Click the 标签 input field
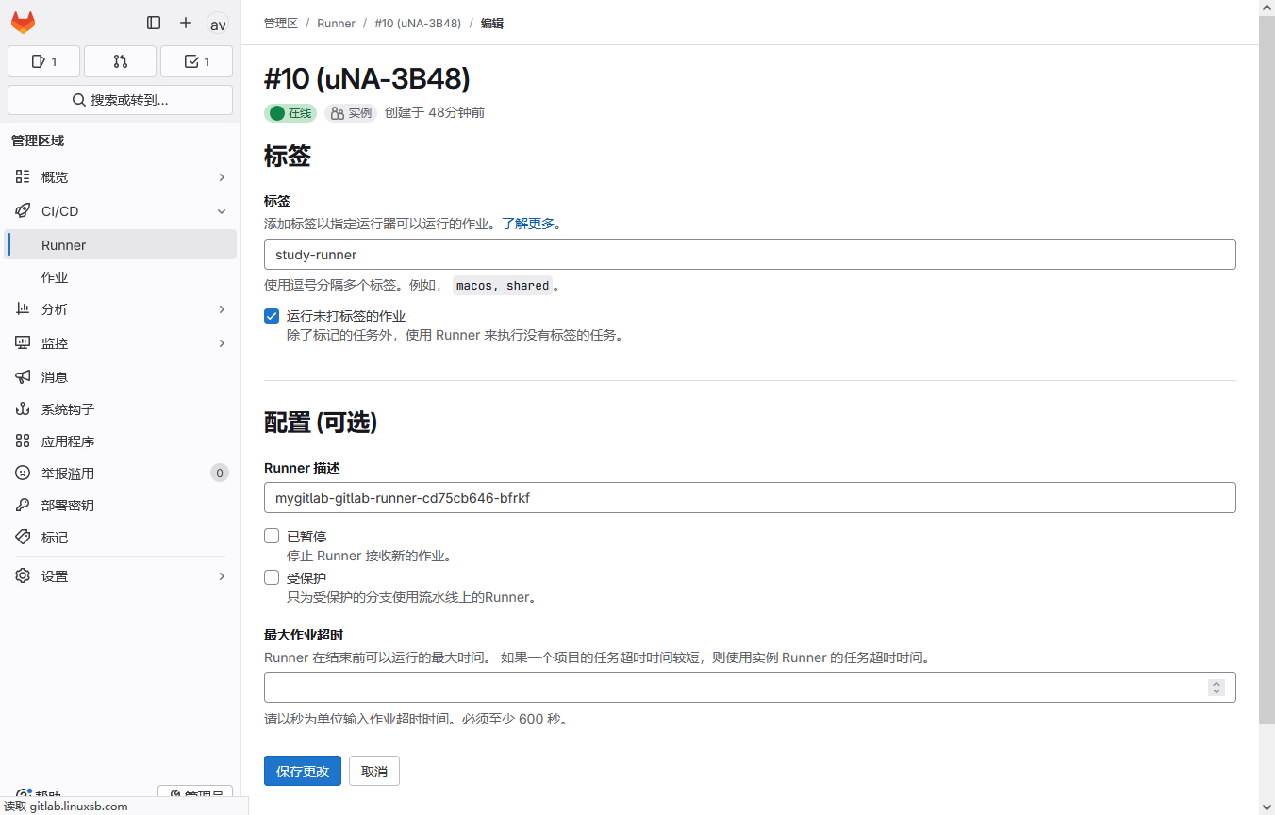Image resolution: width=1275 pixels, height=815 pixels. click(x=750, y=255)
